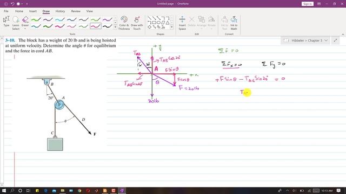
Task: Open Color & Thickness settings
Action: [124, 23]
